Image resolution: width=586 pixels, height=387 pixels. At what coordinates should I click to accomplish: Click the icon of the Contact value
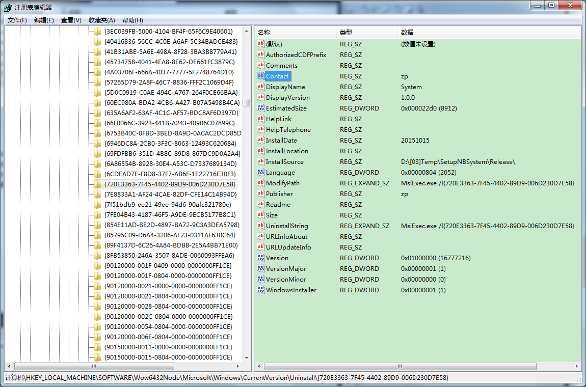261,76
